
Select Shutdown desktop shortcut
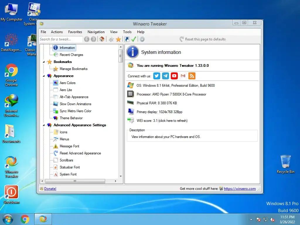[11, 195]
